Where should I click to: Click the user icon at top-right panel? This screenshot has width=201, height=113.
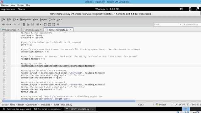coord(198,9)
